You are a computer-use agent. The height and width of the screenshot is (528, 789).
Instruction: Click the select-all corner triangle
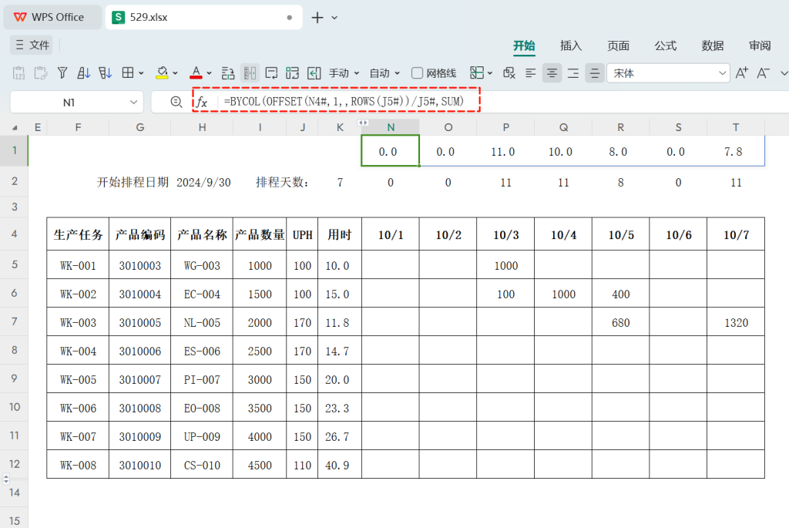(15, 128)
